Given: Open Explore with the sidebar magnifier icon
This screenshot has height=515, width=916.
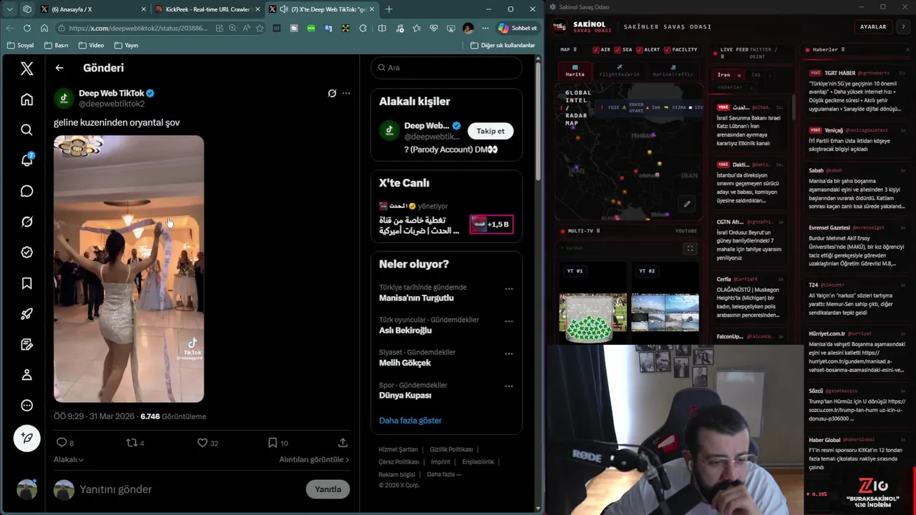Looking at the screenshot, I should (26, 130).
